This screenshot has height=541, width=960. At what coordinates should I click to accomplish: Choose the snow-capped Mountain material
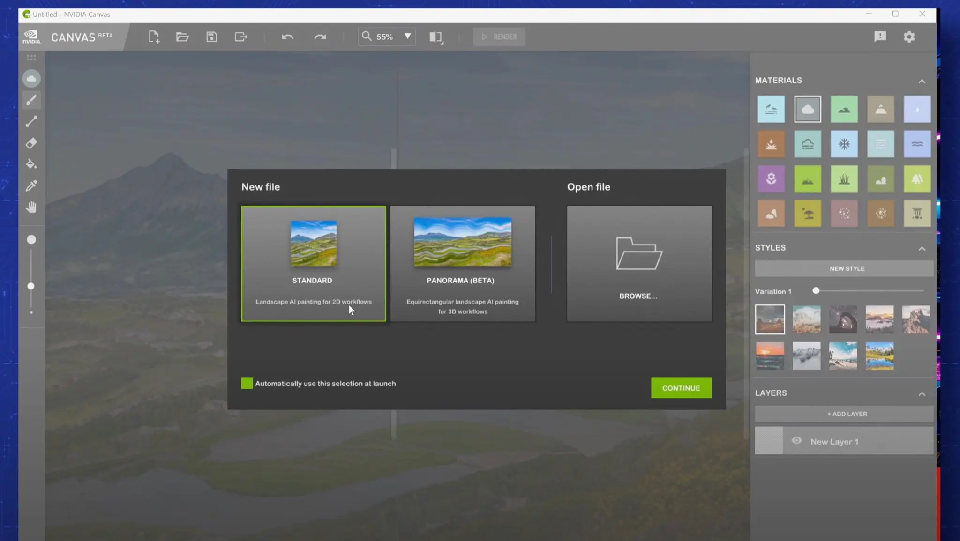point(881,109)
